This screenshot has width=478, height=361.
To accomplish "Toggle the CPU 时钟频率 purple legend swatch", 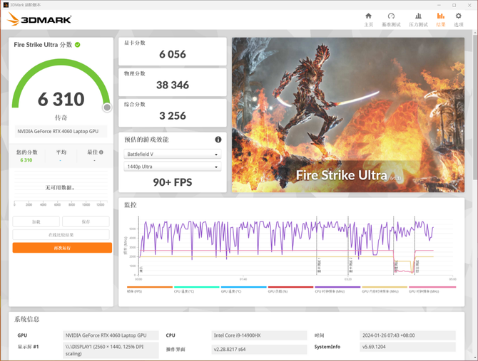I will pyautogui.click(x=337, y=287).
